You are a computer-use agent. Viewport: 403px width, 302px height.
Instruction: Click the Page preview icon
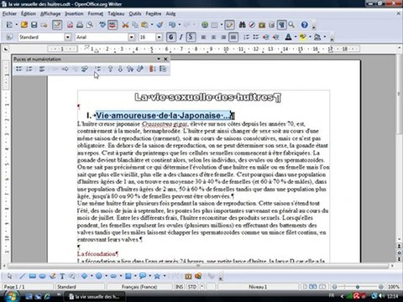(x=90, y=25)
